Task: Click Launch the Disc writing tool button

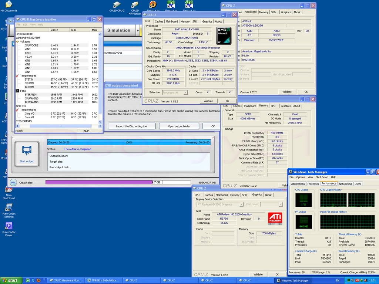Action: pos(131,126)
